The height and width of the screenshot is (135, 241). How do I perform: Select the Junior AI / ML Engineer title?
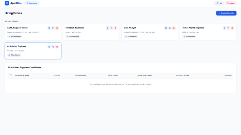click(x=193, y=28)
